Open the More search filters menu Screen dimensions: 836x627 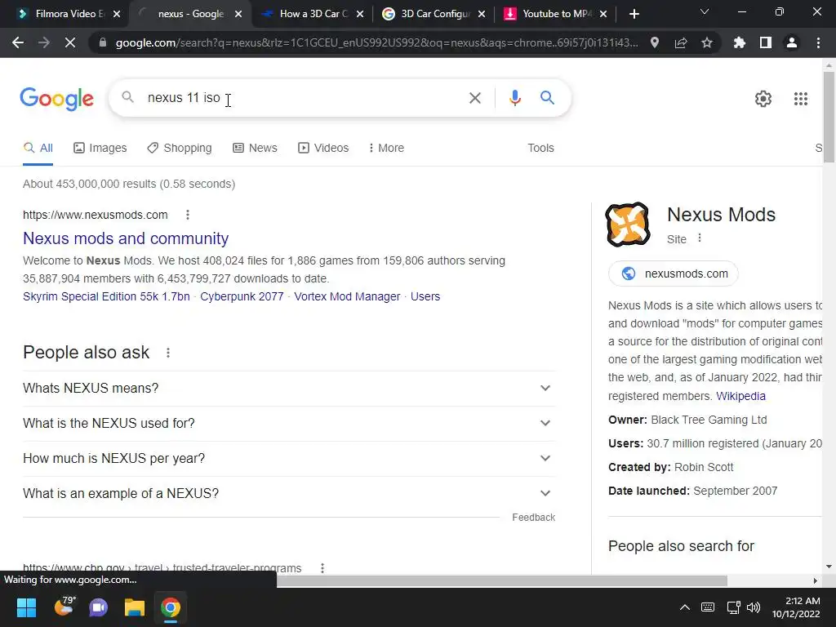tap(386, 148)
